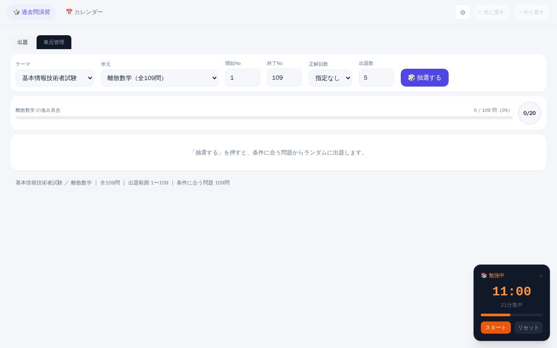Open the 正解回数 dropdown
This screenshot has width=557, height=348.
[330, 78]
